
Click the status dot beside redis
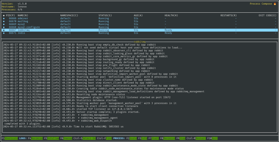4,33
